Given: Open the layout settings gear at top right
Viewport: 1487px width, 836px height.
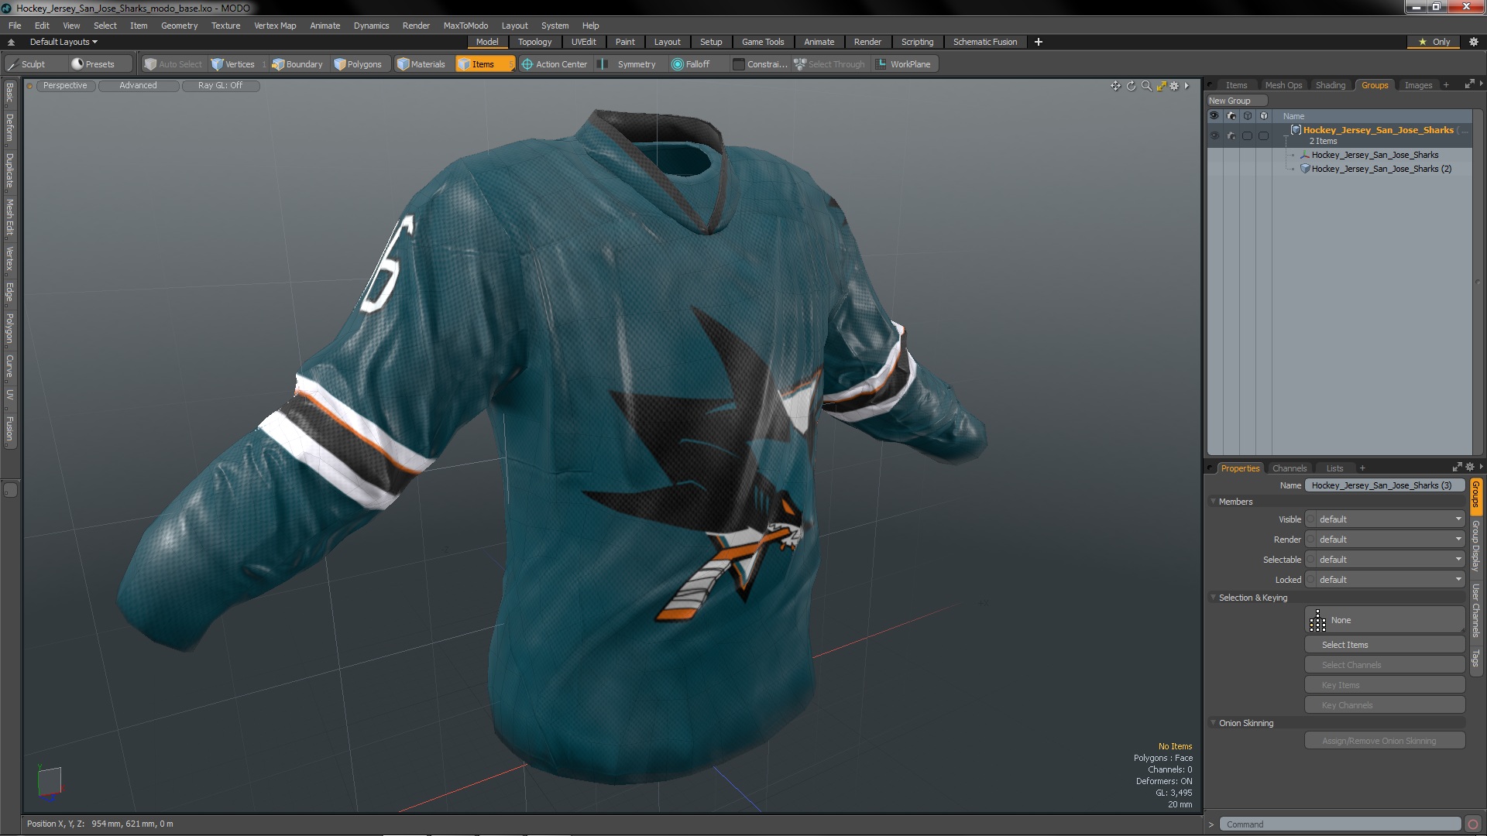Looking at the screenshot, I should (1473, 42).
